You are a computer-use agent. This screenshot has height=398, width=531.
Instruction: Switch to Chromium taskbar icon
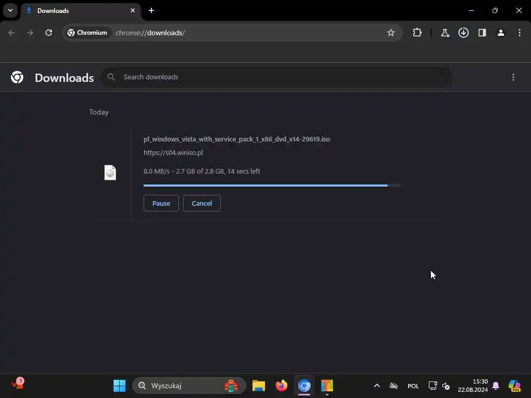click(304, 386)
